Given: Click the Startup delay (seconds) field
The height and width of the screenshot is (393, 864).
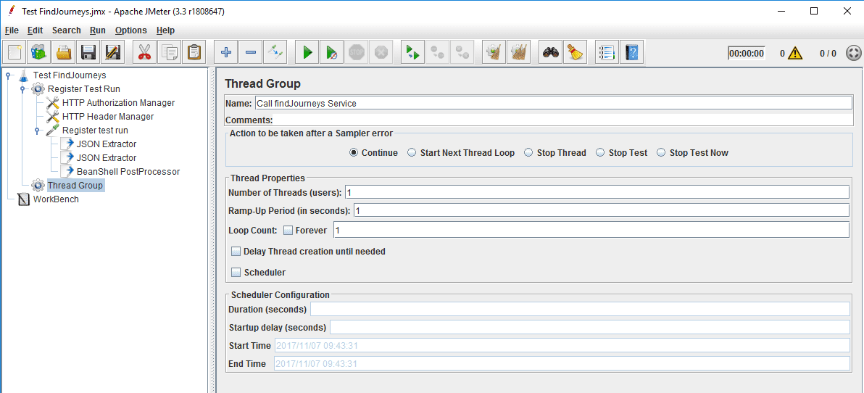Looking at the screenshot, I should tap(589, 328).
